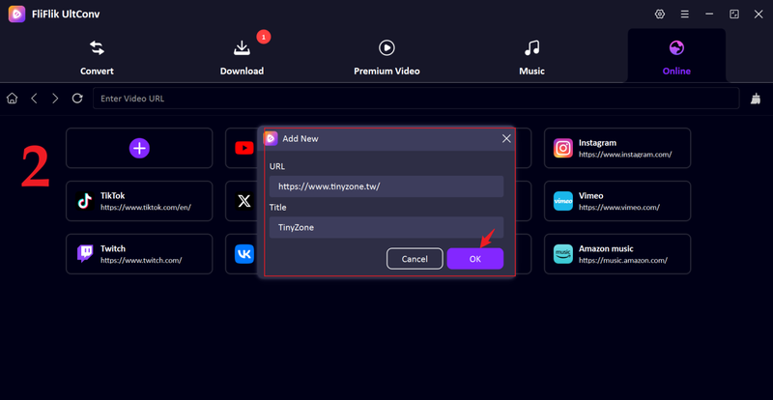Viewport: 773px width, 400px height.
Task: Open the Amazon music site card
Action: pos(617,253)
